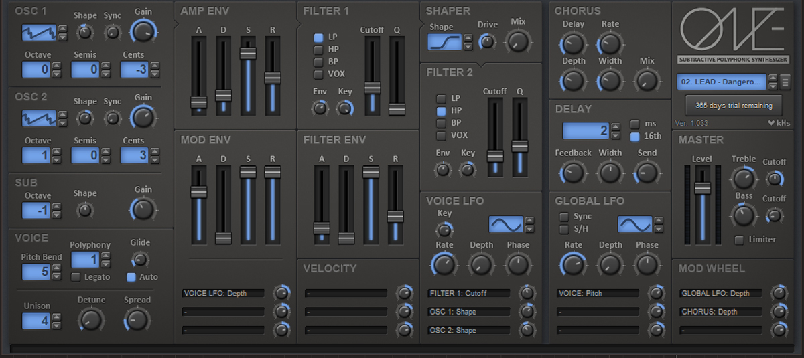Click the Polyphony value field
This screenshot has height=358, width=804.
(85, 259)
